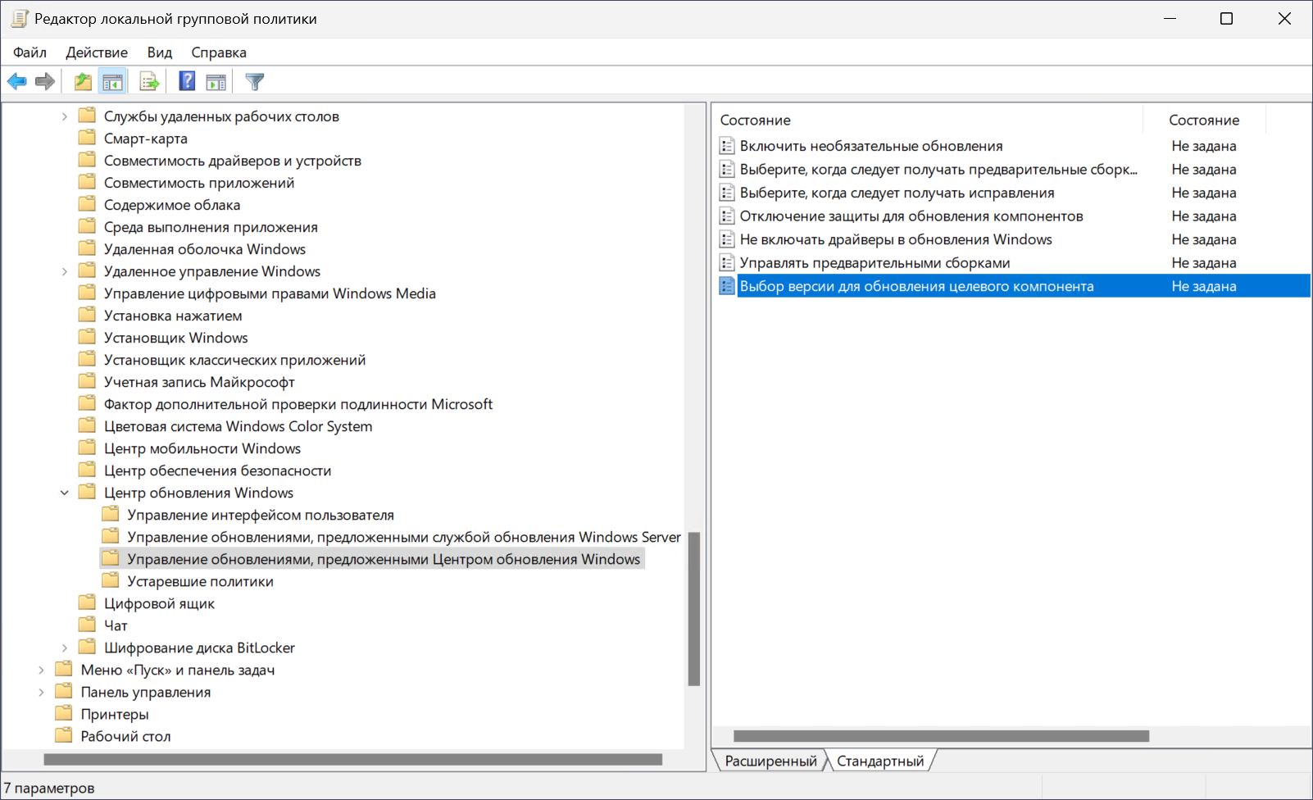Select 'Учетная запись Майкрософт' tree folder

199,382
